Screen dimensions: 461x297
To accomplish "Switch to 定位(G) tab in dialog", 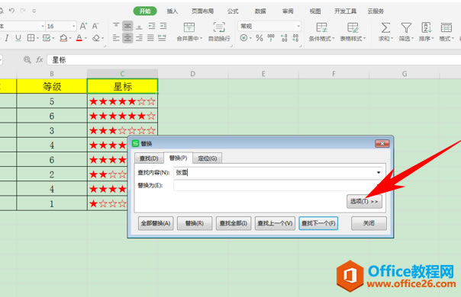I will pyautogui.click(x=208, y=158).
